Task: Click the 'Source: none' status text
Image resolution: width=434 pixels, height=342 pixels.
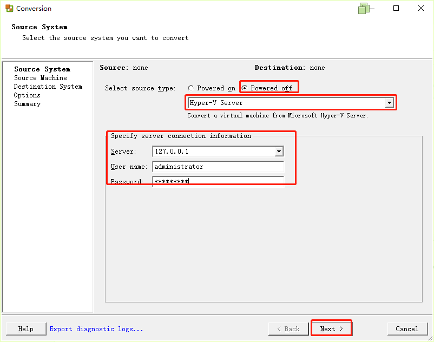Action: 124,68
